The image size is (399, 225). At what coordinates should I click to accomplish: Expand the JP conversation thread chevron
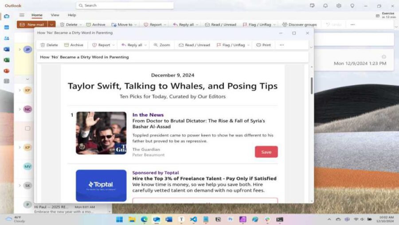pos(20,49)
